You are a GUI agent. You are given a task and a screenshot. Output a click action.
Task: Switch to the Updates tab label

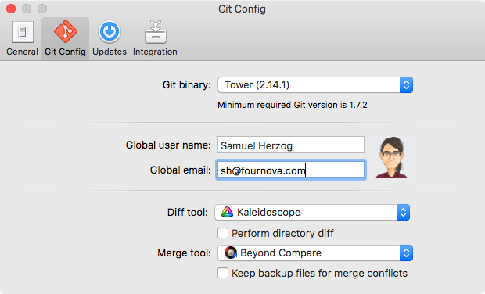pyautogui.click(x=110, y=52)
